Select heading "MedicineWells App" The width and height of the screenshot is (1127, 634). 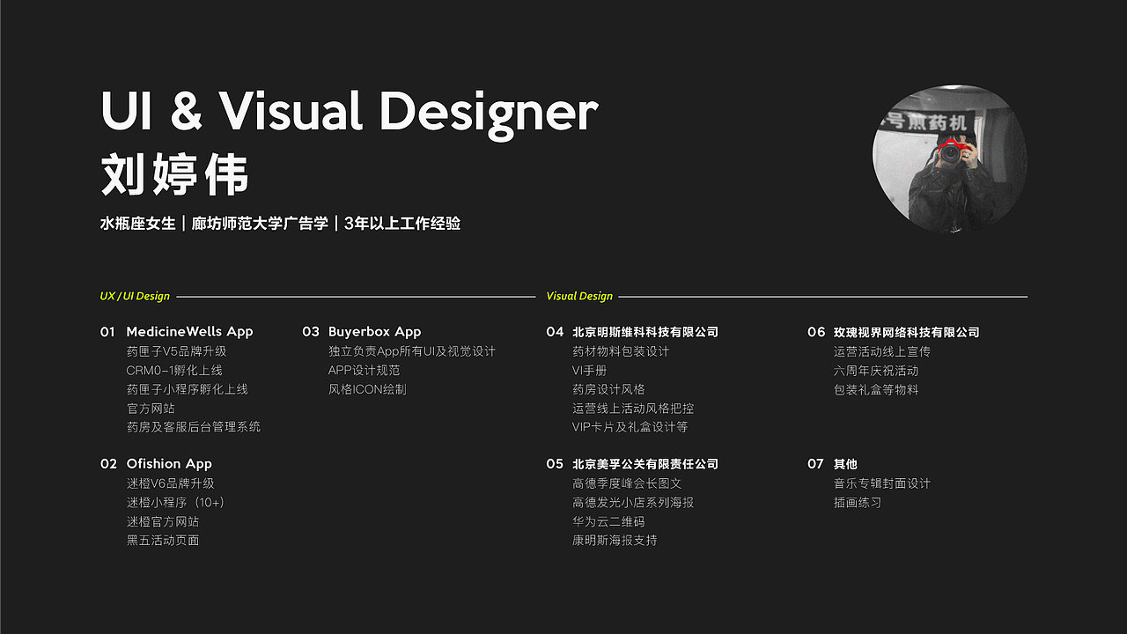(x=189, y=332)
